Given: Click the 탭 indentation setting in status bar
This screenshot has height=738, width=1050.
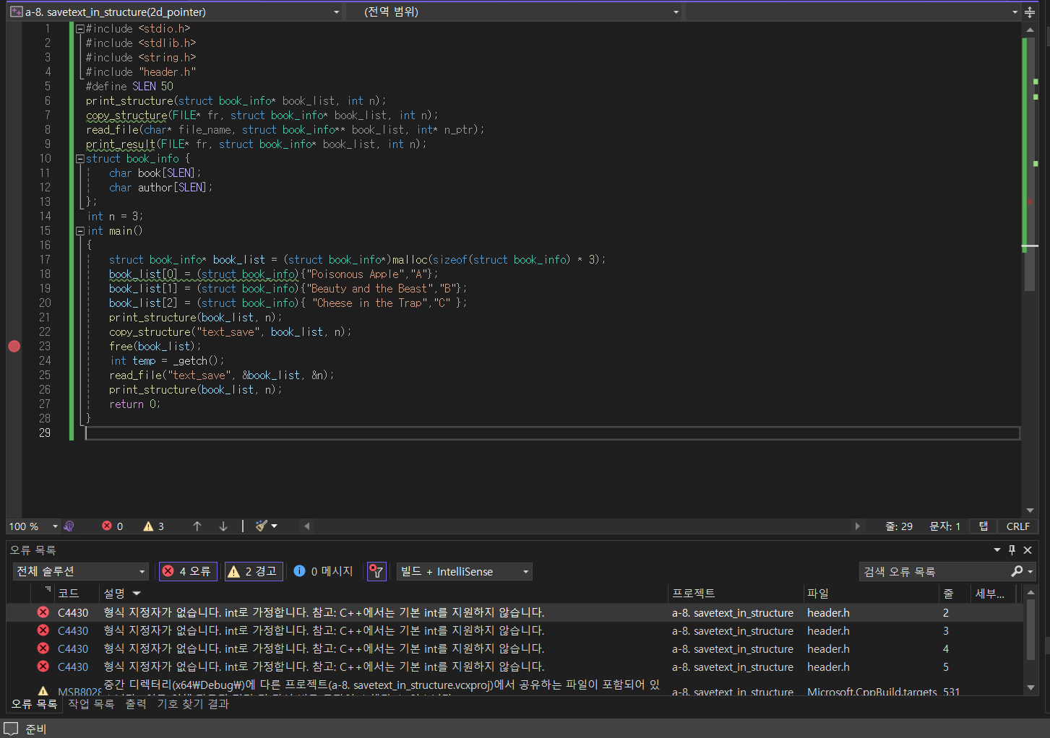Looking at the screenshot, I should click(984, 526).
